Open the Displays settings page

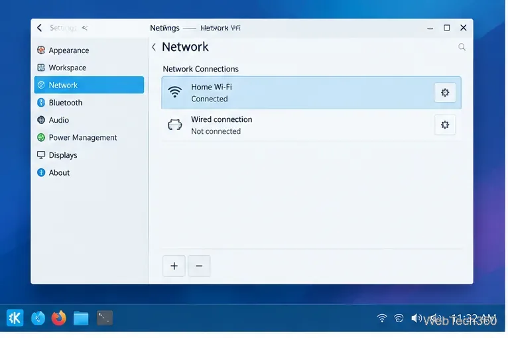[x=89, y=155]
